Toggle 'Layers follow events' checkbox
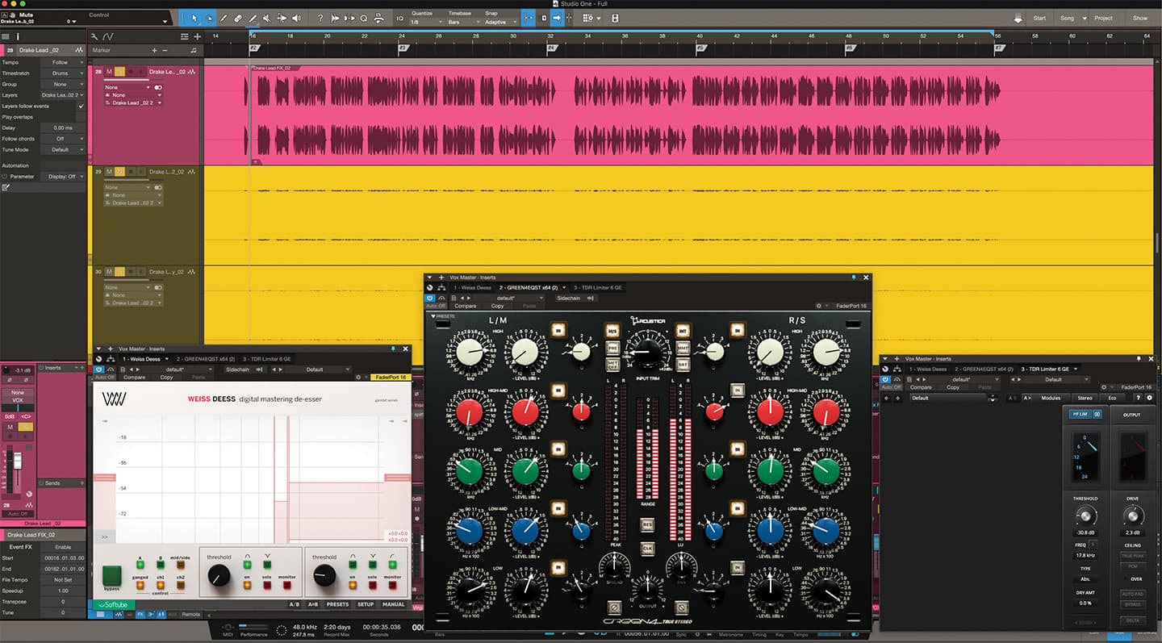This screenshot has width=1162, height=643. 80,106
